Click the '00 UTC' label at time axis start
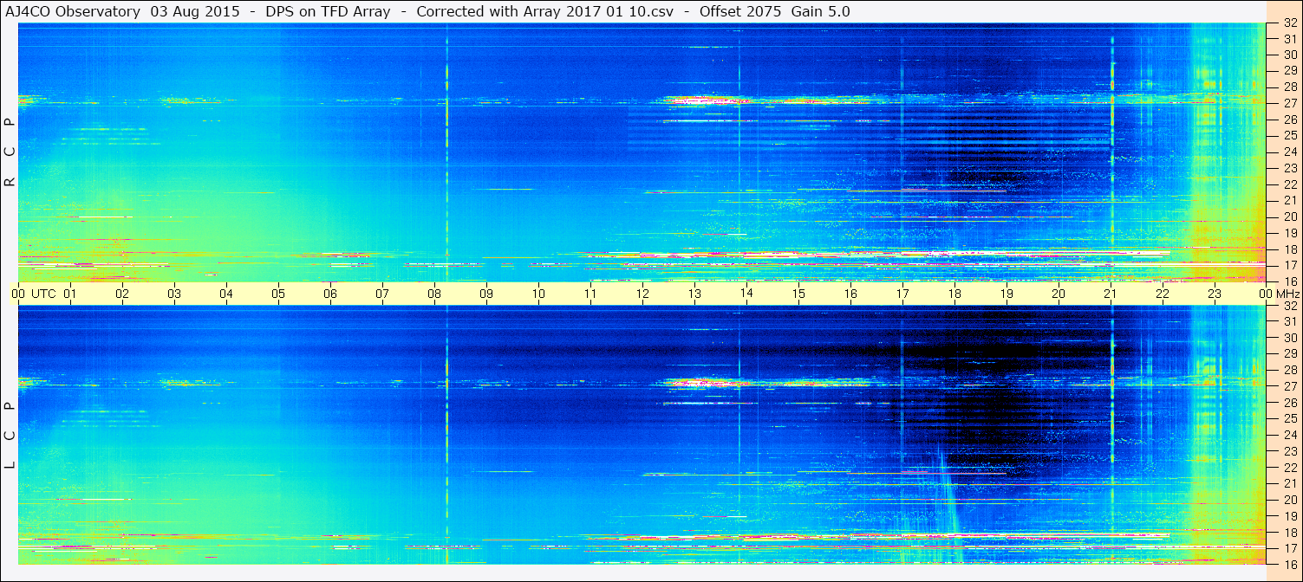The image size is (1303, 582). point(34,294)
